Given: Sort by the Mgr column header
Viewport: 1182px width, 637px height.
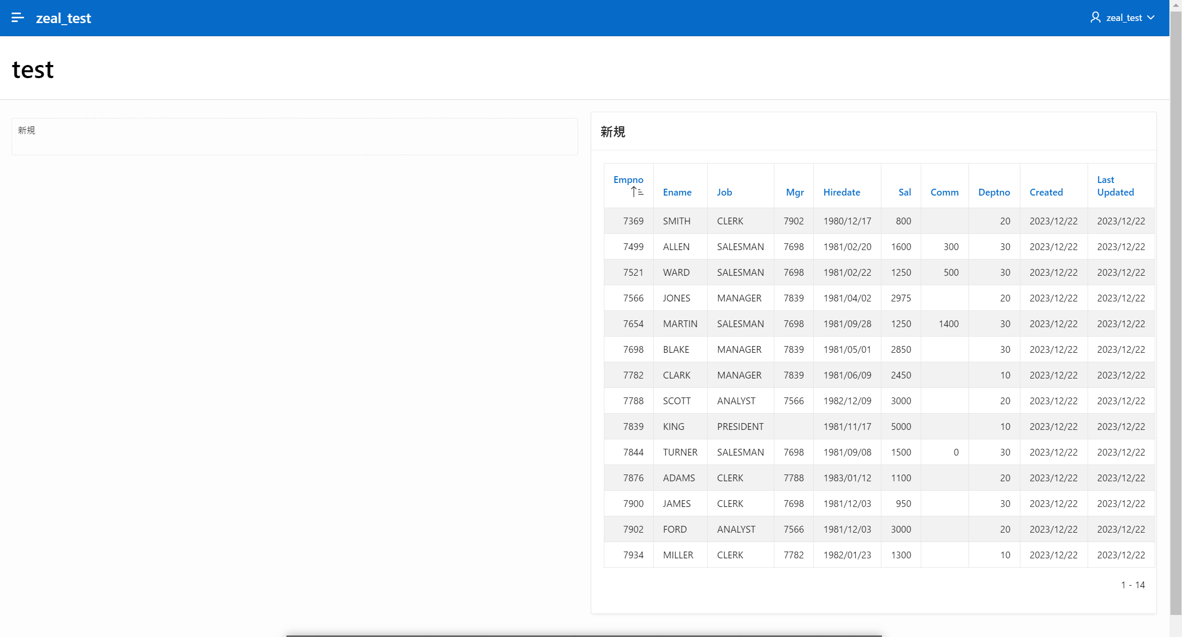Looking at the screenshot, I should point(794,192).
